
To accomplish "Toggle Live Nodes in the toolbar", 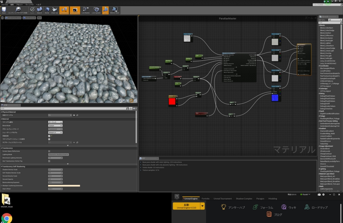I will coord(85,10).
